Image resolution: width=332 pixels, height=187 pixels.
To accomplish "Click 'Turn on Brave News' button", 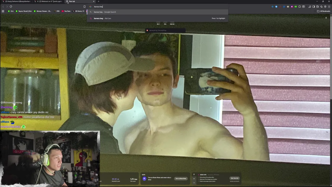I will tap(181, 178).
